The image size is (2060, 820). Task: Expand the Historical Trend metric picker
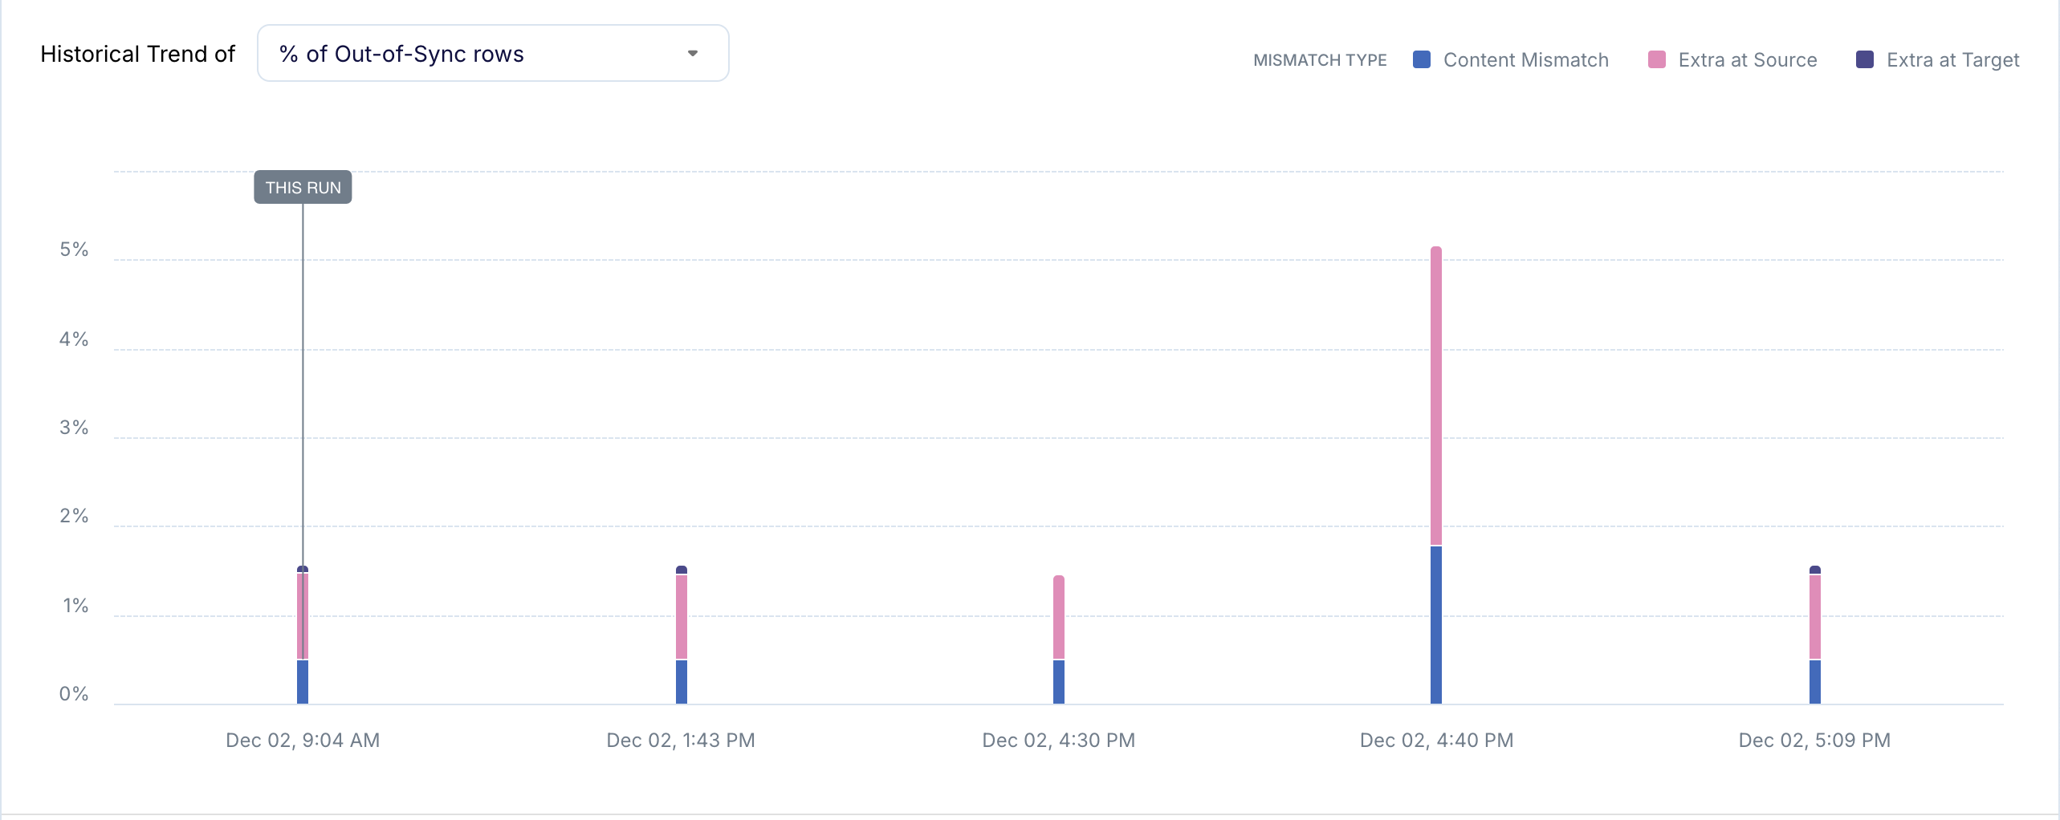coord(492,53)
